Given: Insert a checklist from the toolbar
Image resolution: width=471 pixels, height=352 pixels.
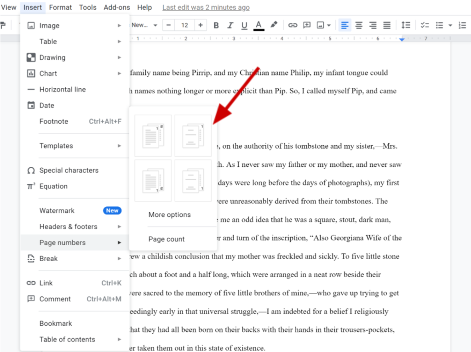Looking at the screenshot, I should [425, 25].
